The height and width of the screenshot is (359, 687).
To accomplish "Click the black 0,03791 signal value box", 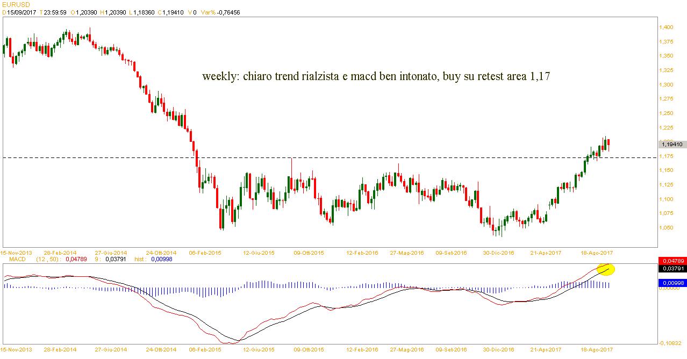I will click(671, 268).
